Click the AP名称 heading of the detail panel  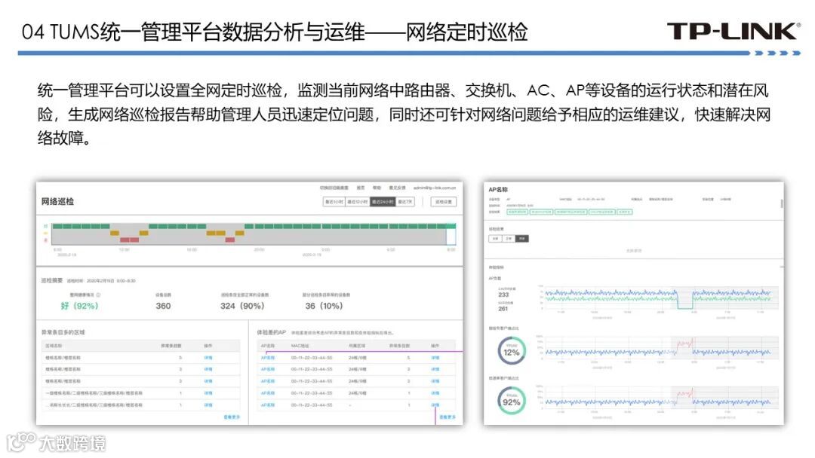(498, 189)
